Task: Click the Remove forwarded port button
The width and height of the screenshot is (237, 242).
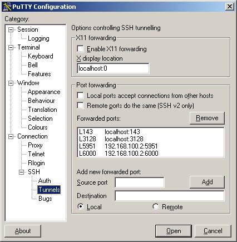Action: (x=207, y=118)
